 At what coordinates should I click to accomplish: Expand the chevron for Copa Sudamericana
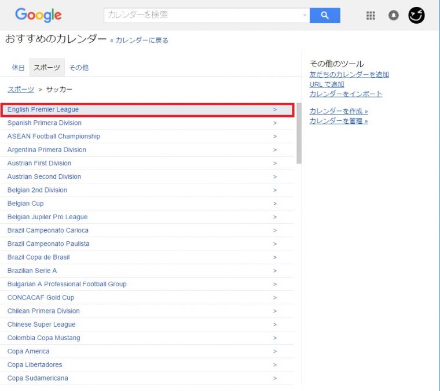pyautogui.click(x=275, y=379)
